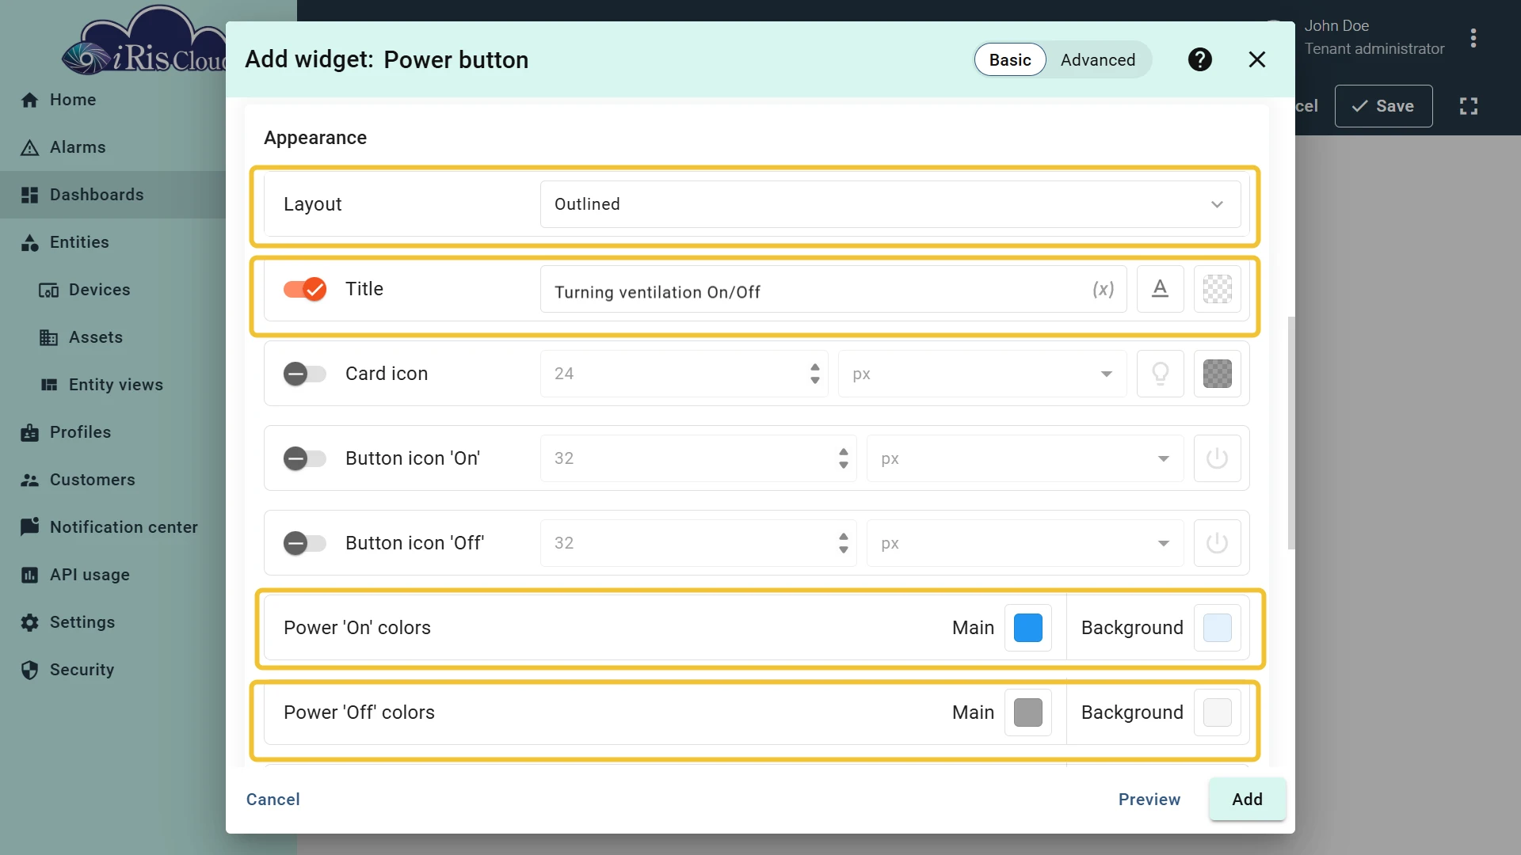
Task: Switch to Basic mode
Action: click(x=1010, y=59)
